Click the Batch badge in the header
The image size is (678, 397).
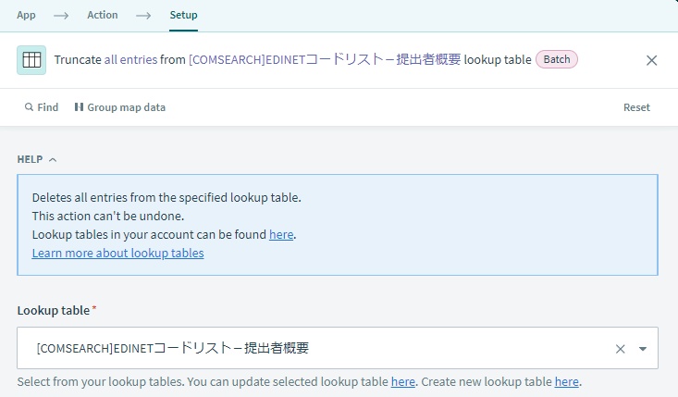click(x=557, y=60)
